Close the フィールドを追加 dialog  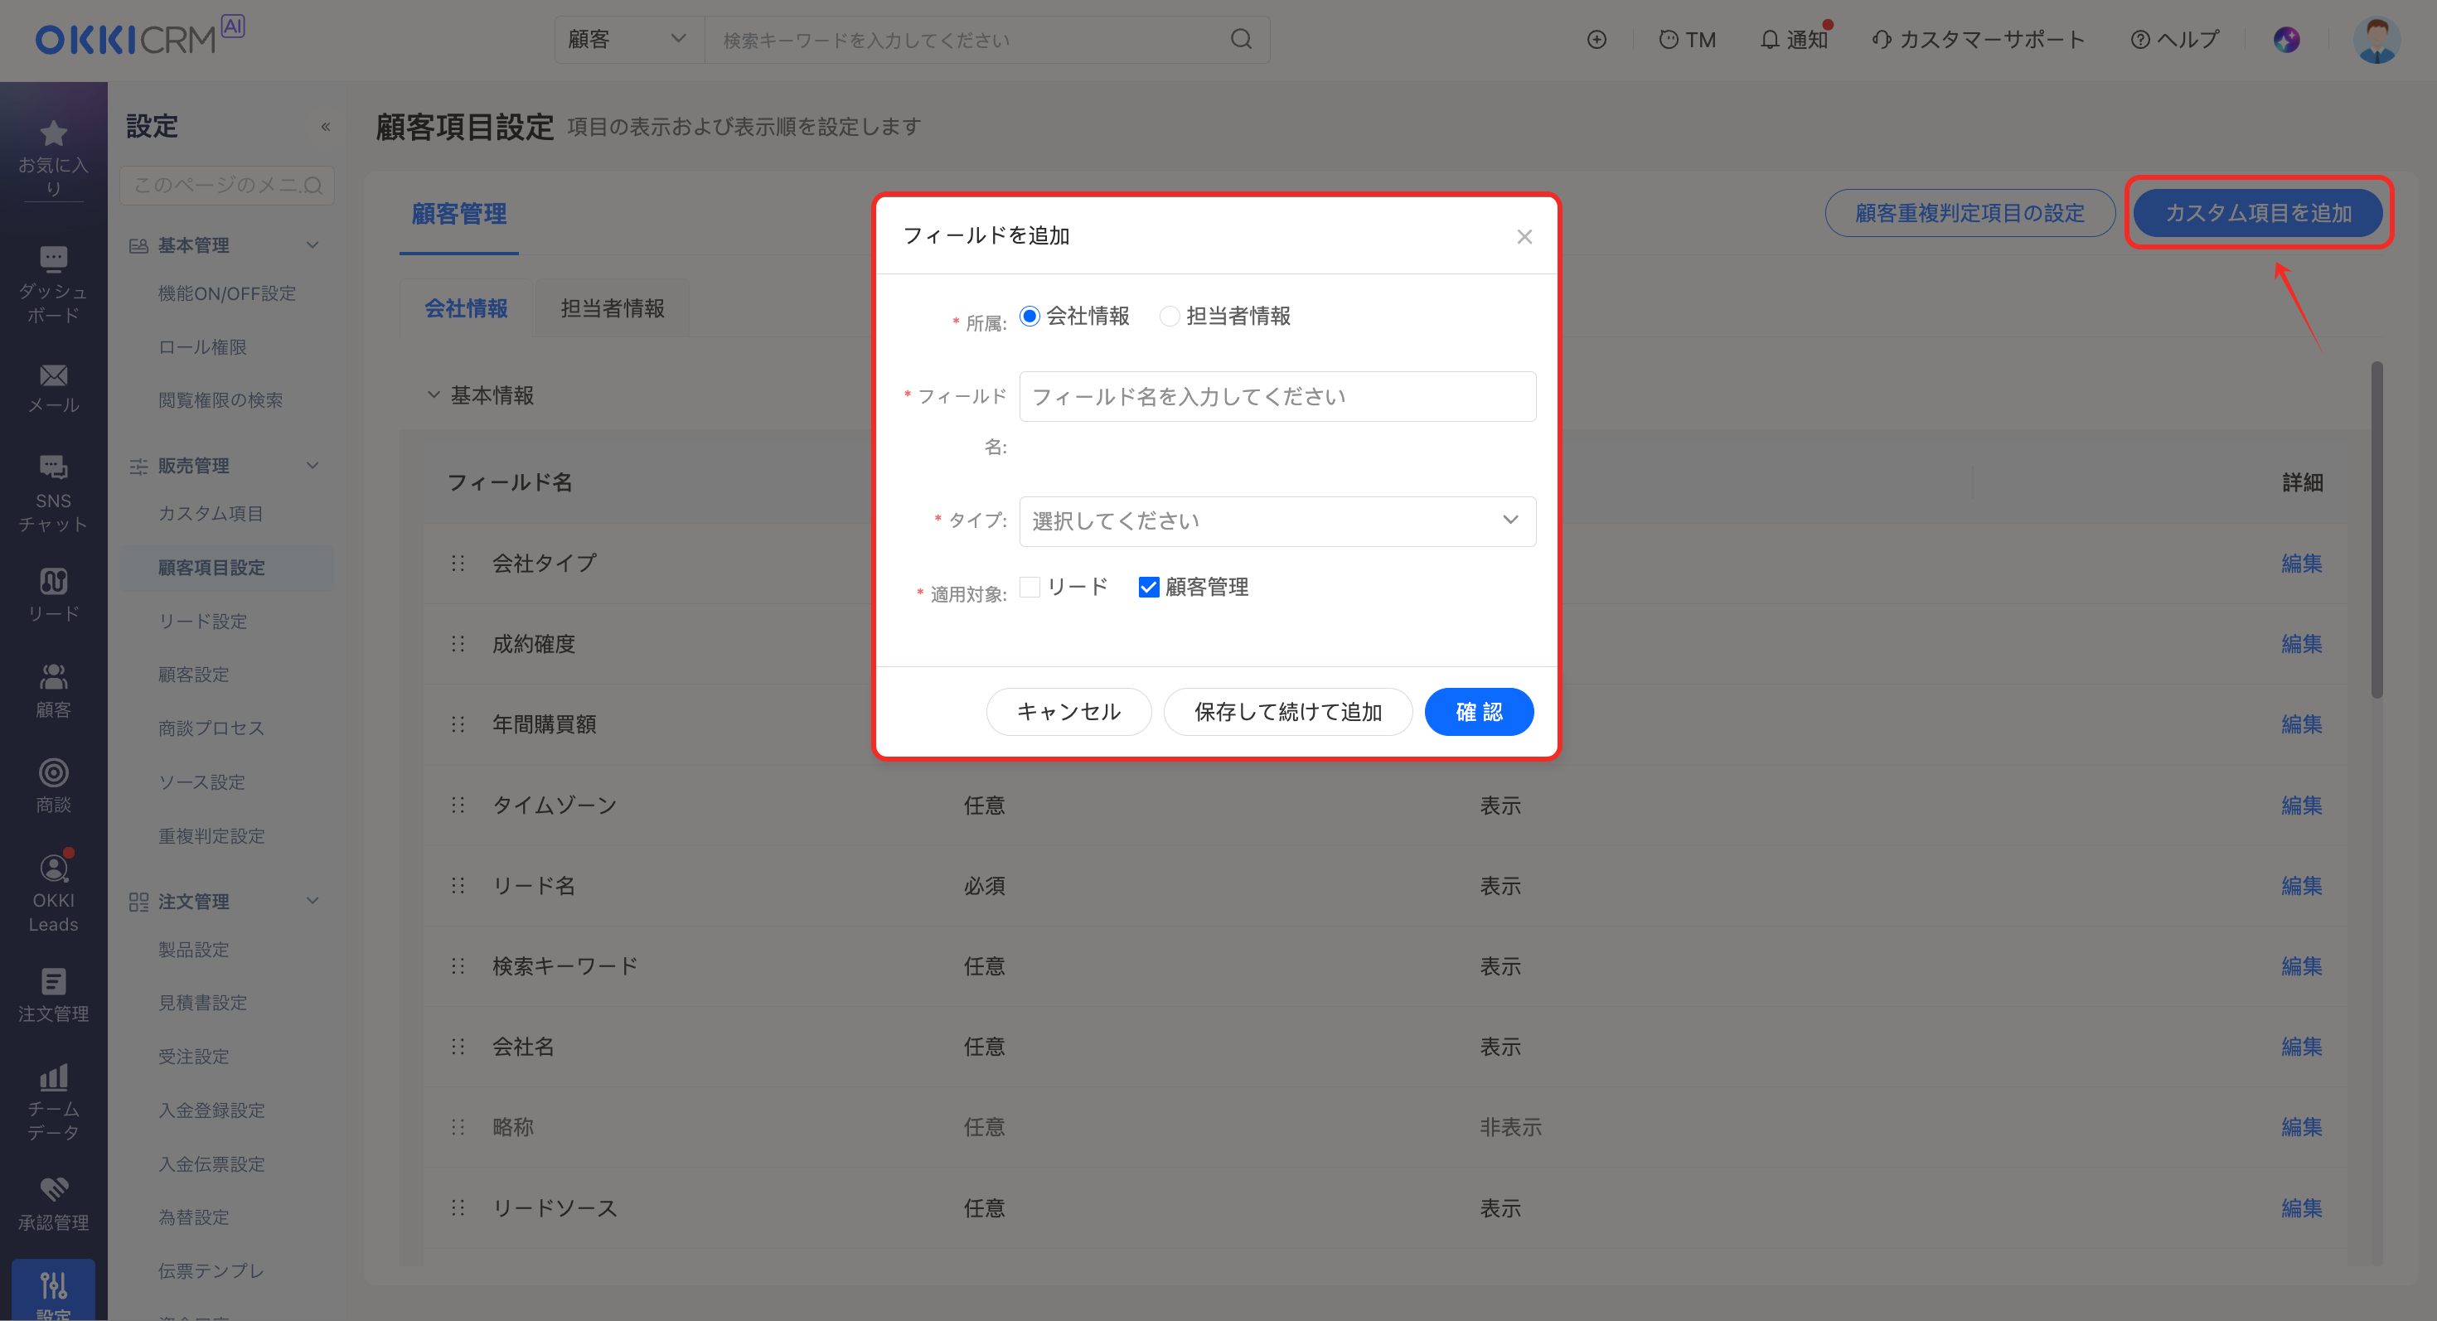pos(1524,236)
